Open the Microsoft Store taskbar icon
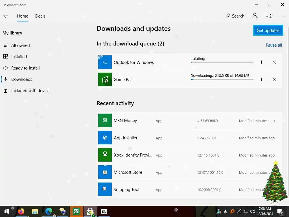Image resolution: width=289 pixels, height=217 pixels. pyautogui.click(x=90, y=211)
